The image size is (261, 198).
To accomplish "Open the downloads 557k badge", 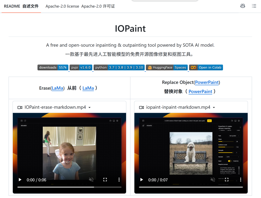I will pos(53,68).
